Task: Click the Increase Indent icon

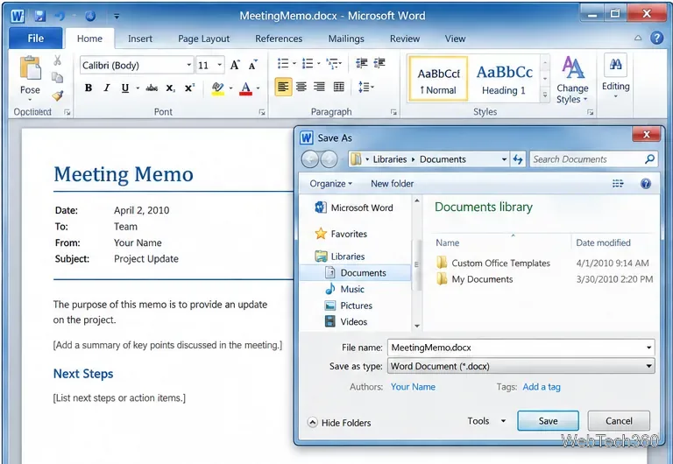Action: [x=379, y=63]
